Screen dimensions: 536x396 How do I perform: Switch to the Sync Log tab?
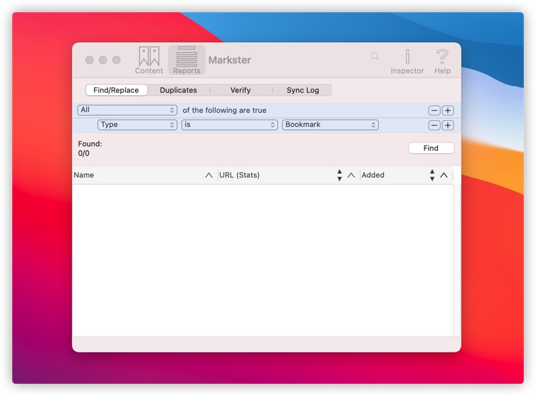pyautogui.click(x=302, y=90)
